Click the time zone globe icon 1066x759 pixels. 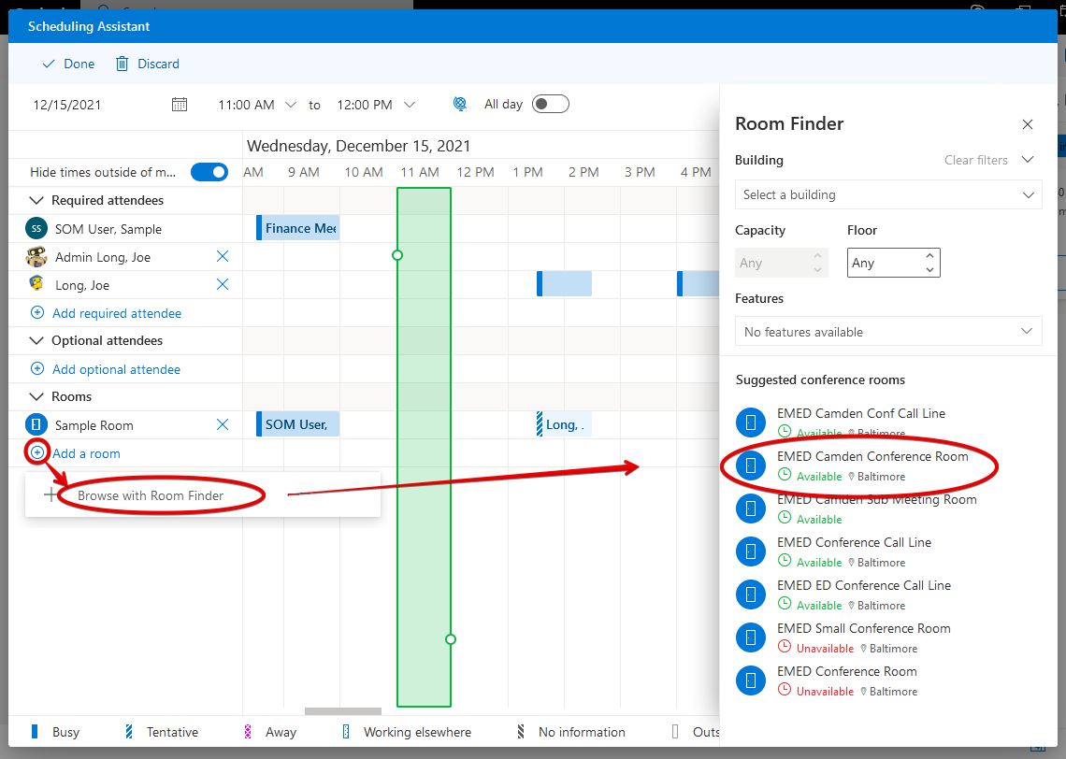click(459, 105)
